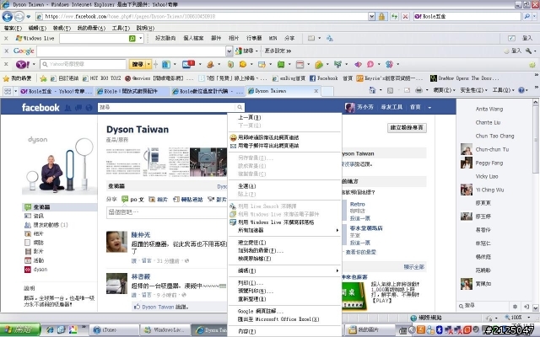
Task: Choose 上一頁(B) in the context menu
Action: pos(284,117)
